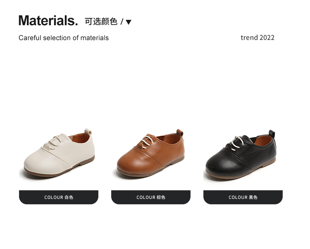The height and width of the screenshot is (249, 310).
Task: Click the black shoe's heel pull tab
Action: click(272, 133)
